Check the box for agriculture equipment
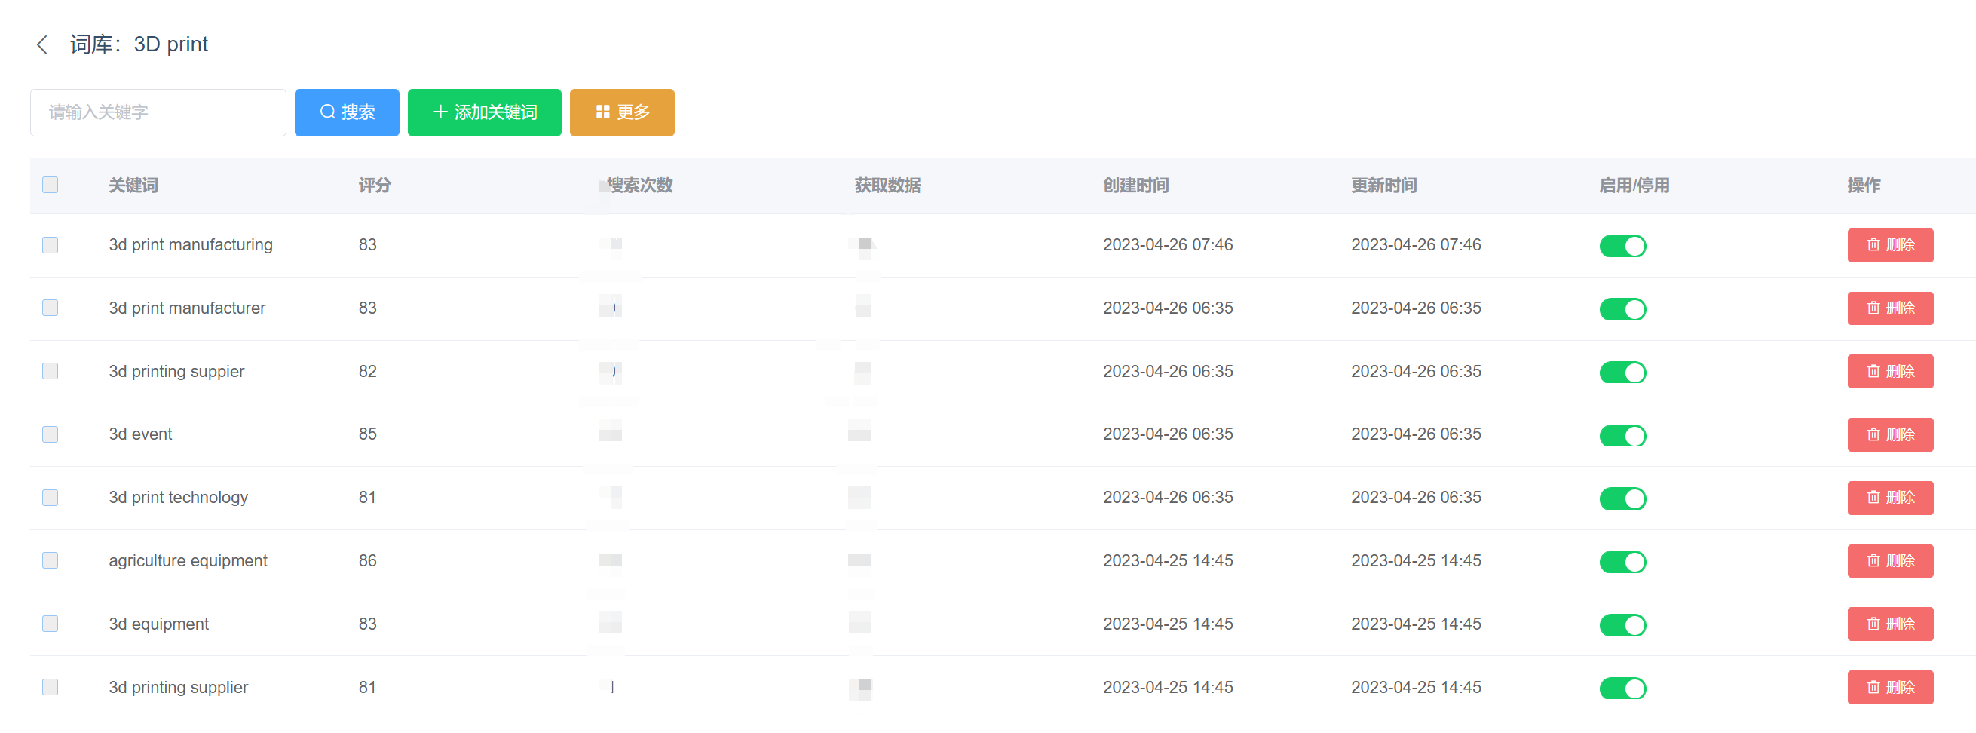 pyautogui.click(x=50, y=560)
